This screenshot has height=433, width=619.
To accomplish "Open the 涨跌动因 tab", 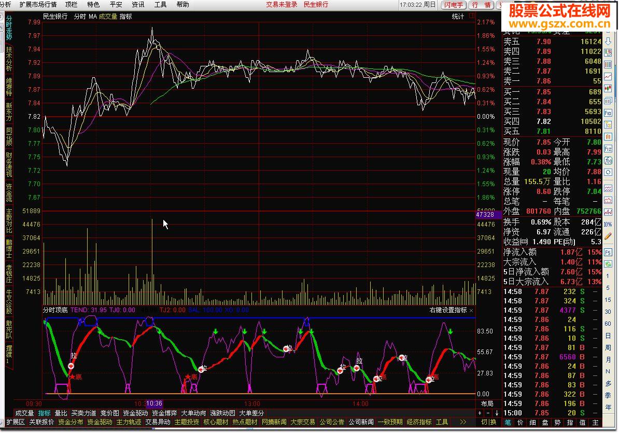I will click(222, 413).
